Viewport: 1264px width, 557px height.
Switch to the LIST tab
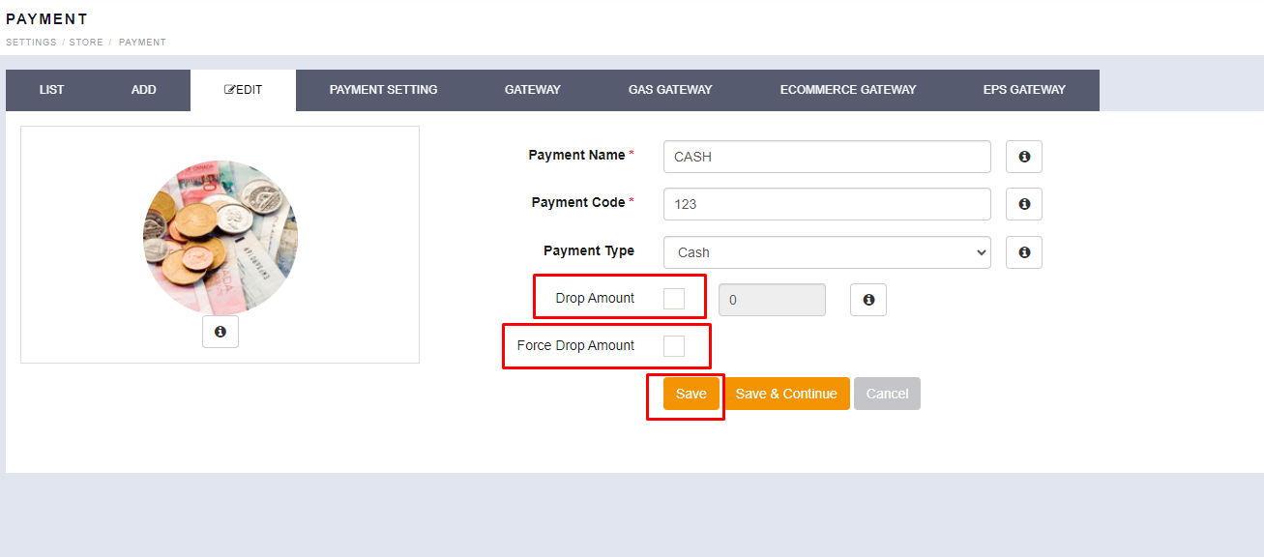pos(52,90)
